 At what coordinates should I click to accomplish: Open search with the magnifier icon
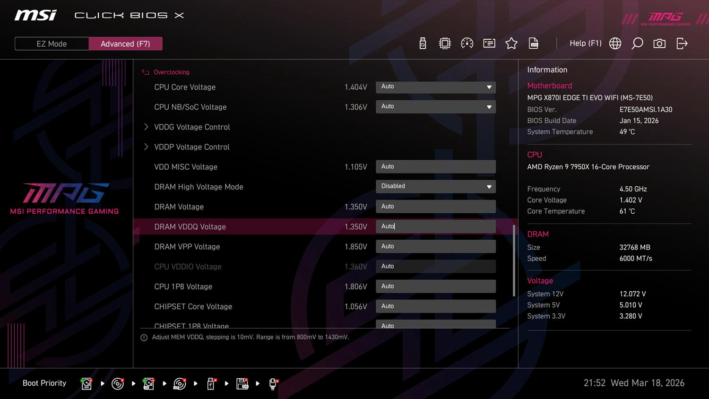click(637, 43)
